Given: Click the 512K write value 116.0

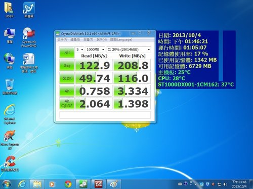Looking at the screenshot, I should tap(132, 78).
